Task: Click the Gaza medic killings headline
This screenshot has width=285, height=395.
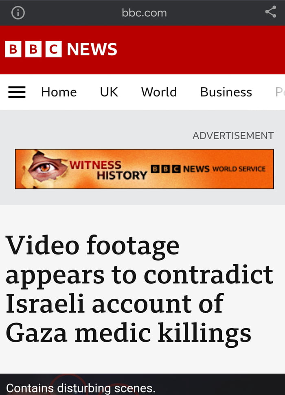Action: pyautogui.click(x=139, y=289)
